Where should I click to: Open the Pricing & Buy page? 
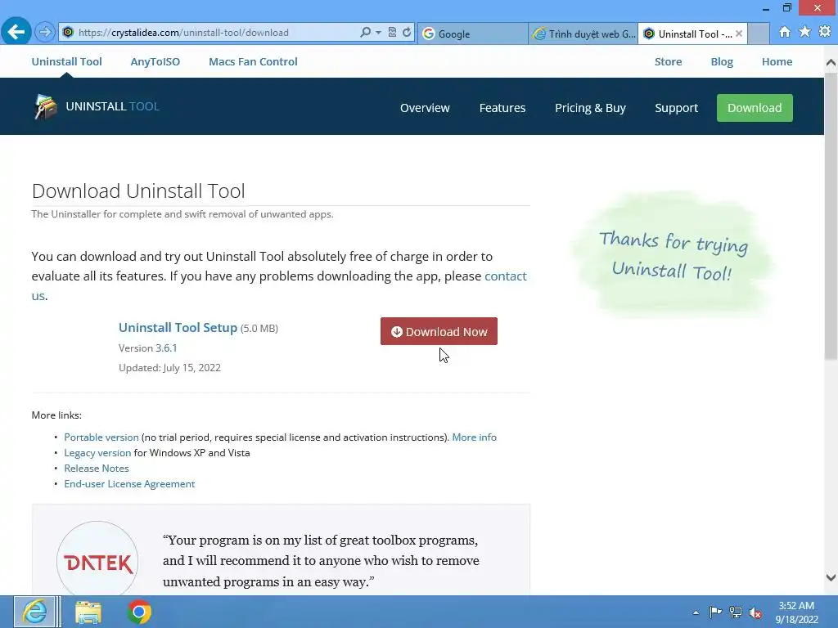(590, 108)
